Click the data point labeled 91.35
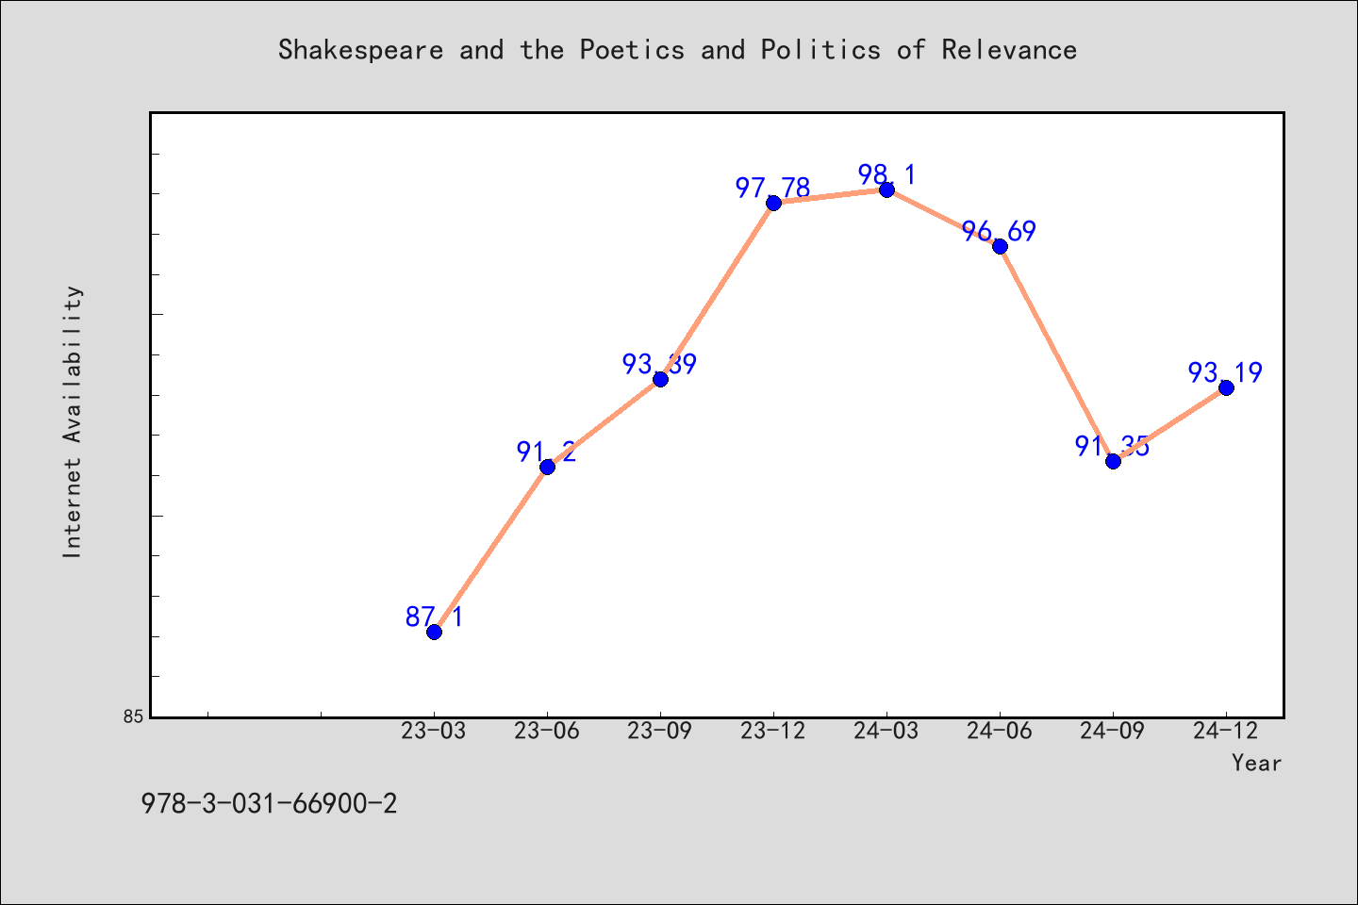Screen dimensions: 1358x905 pos(1113,461)
